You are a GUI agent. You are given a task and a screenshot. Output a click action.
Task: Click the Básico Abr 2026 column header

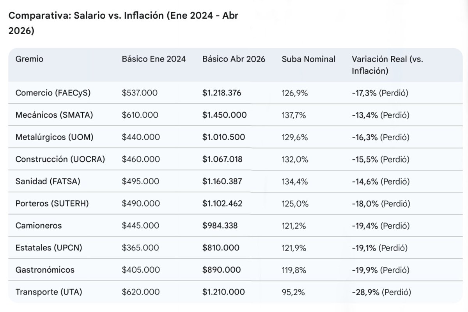pos(234,59)
